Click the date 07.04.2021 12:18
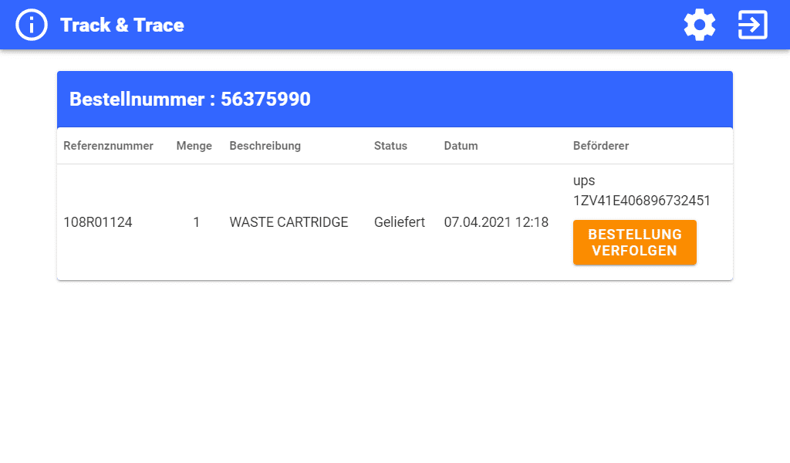 pyautogui.click(x=496, y=222)
